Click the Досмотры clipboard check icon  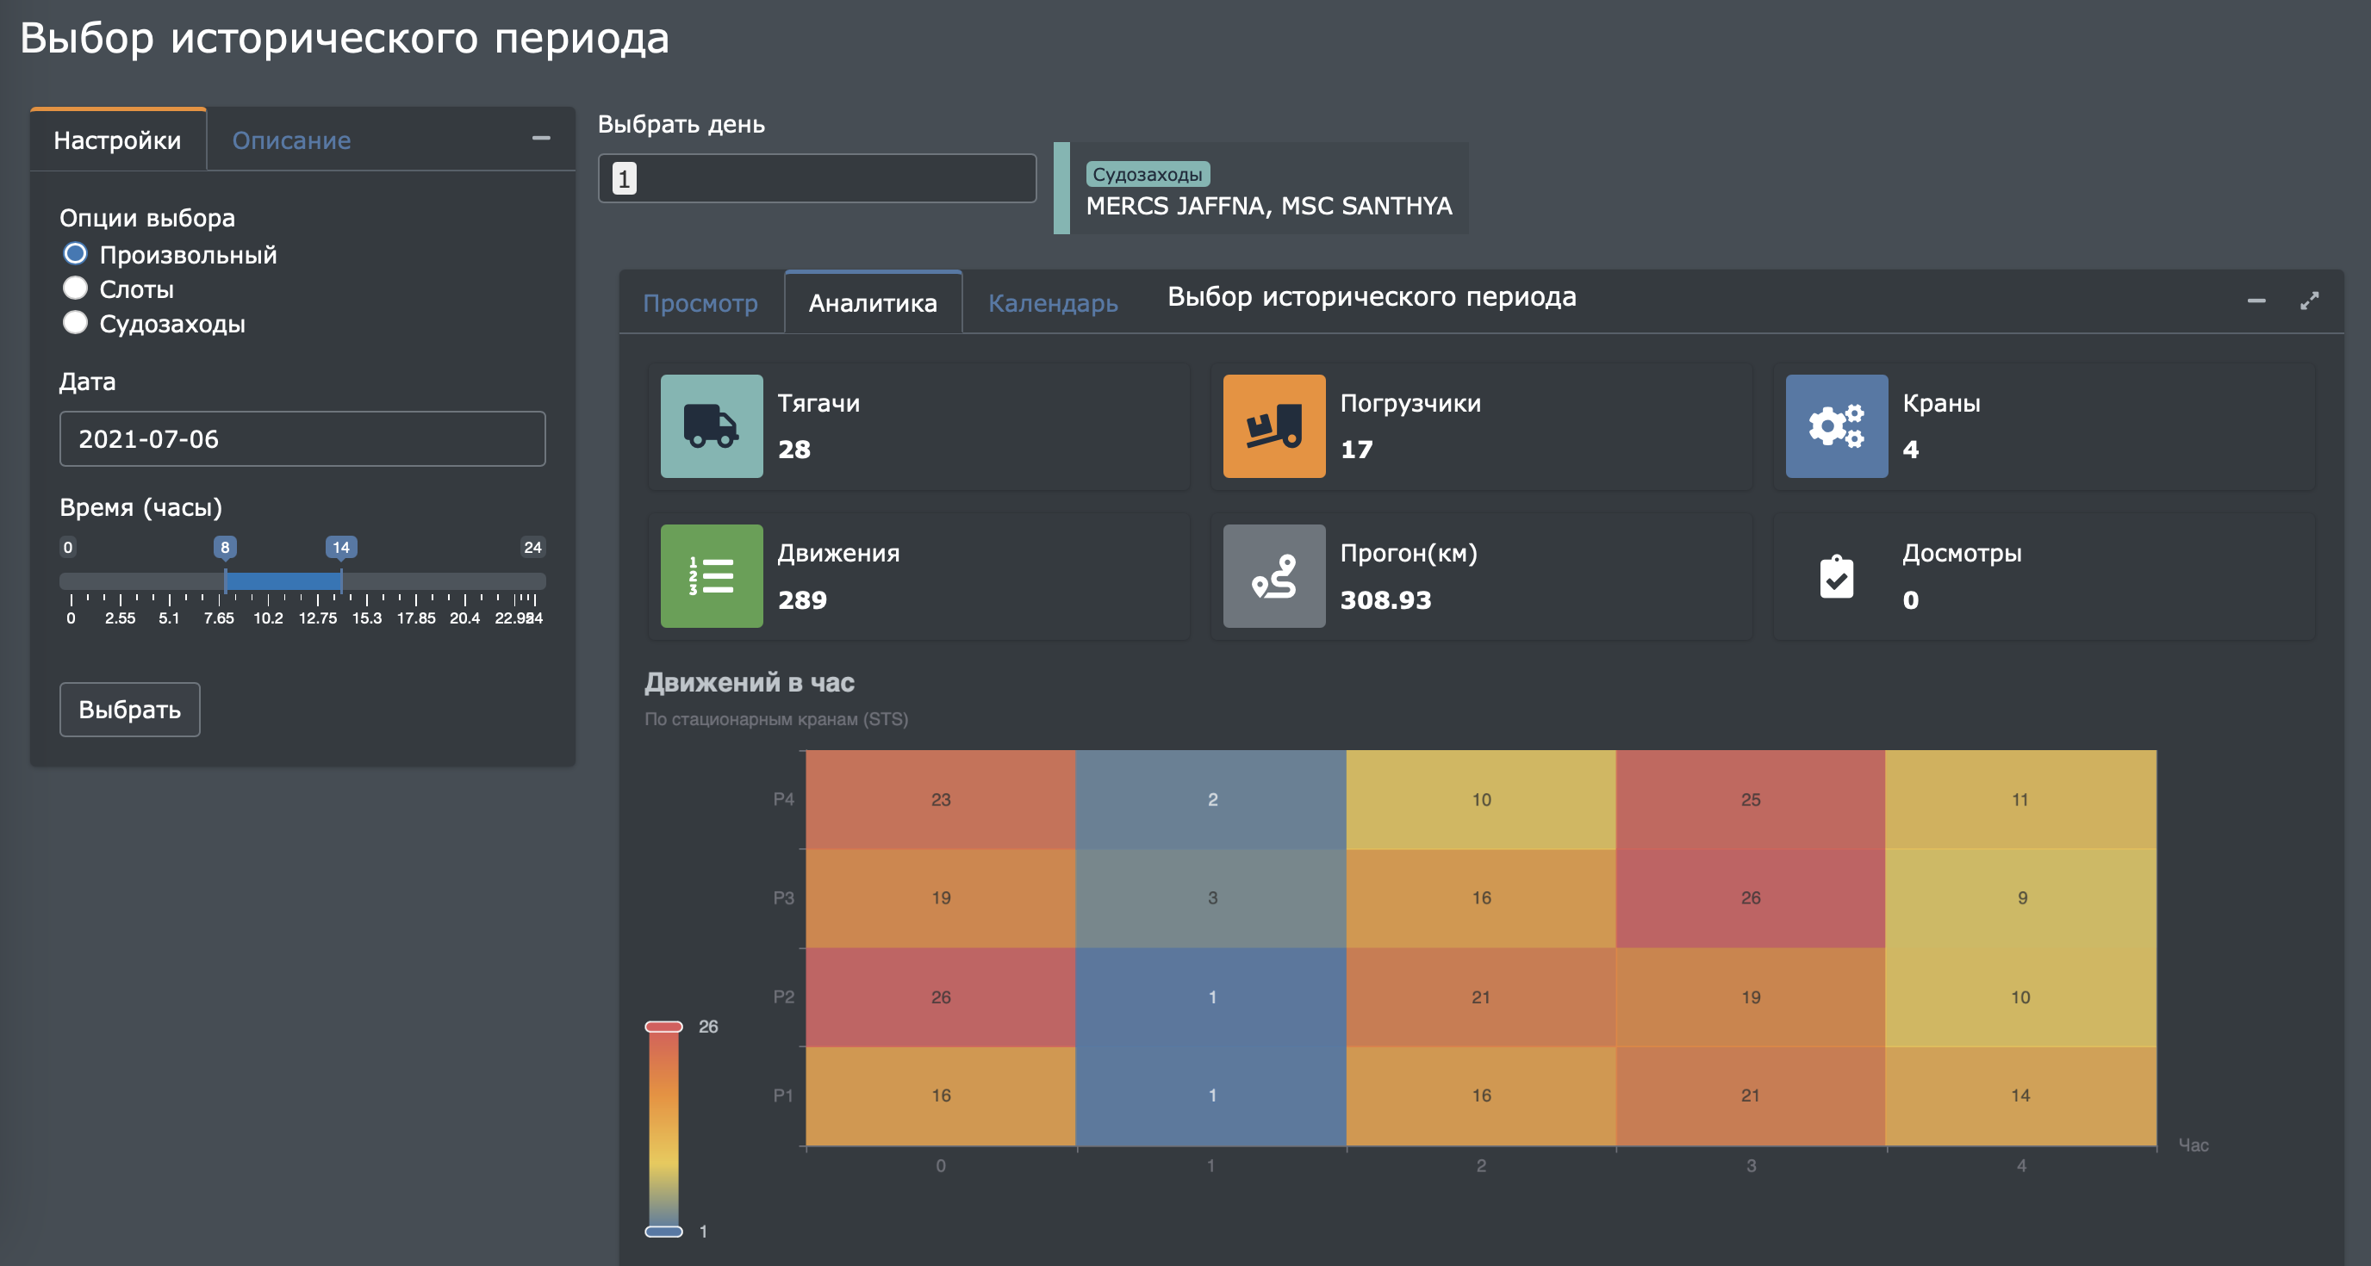tap(1835, 576)
